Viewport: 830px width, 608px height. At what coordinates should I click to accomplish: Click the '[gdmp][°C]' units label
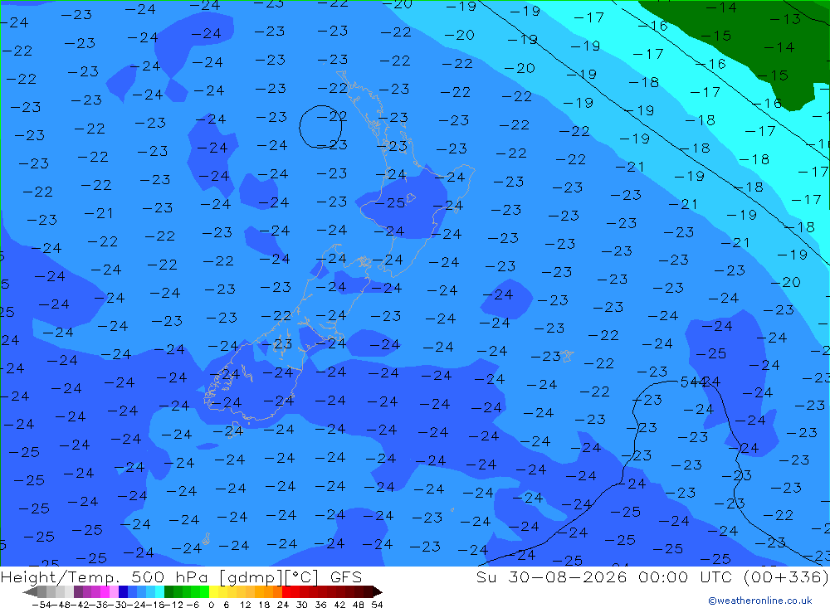[x=269, y=576]
